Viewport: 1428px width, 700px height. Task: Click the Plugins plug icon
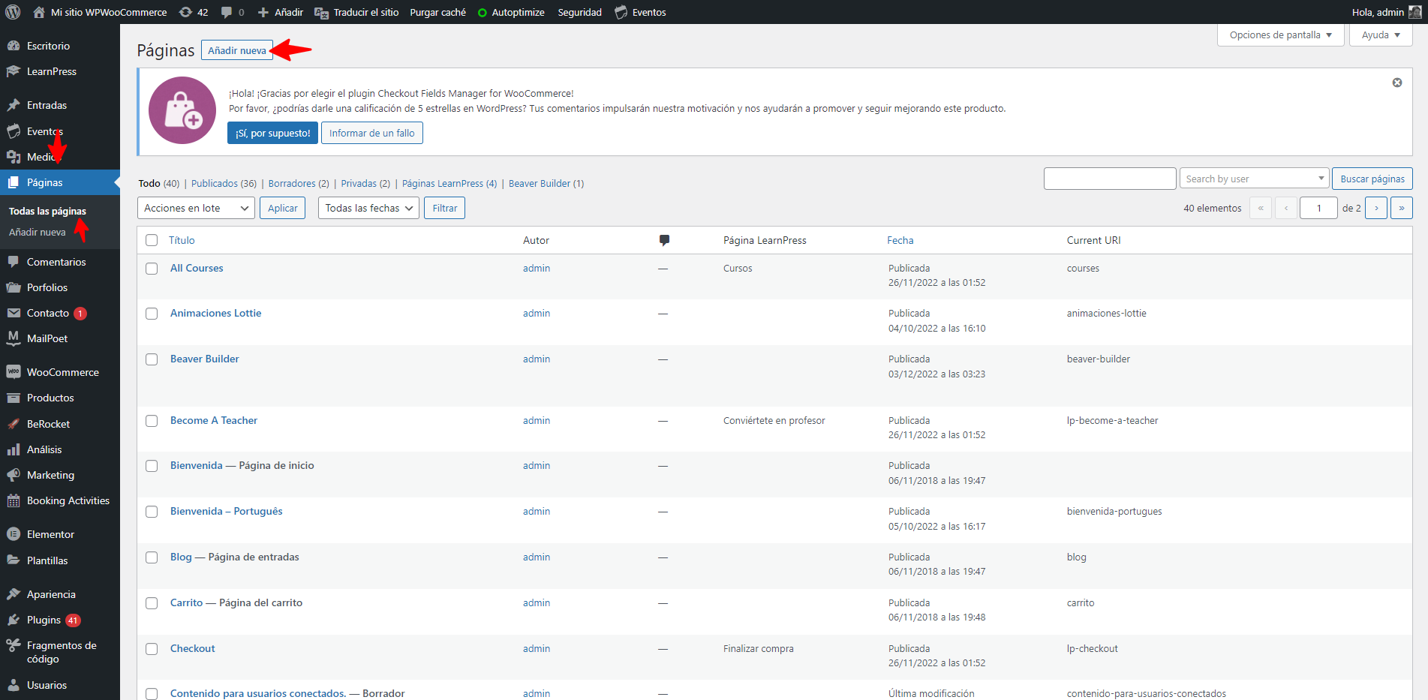(14, 620)
